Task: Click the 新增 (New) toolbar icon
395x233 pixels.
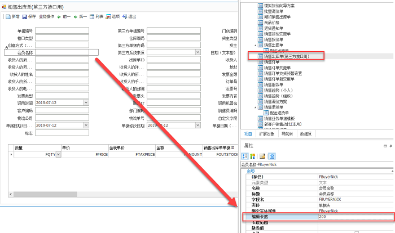Action: pos(8,17)
